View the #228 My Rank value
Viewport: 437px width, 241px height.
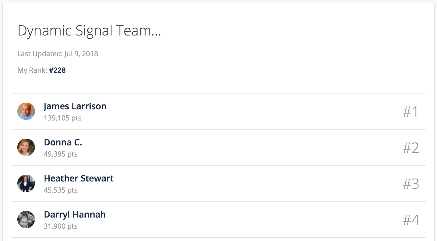(x=57, y=70)
